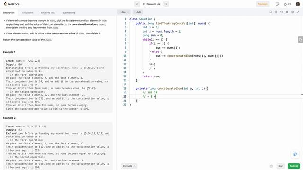Switch to the Discussion tab
The image size is (303, 170).
pyautogui.click(x=27, y=13)
